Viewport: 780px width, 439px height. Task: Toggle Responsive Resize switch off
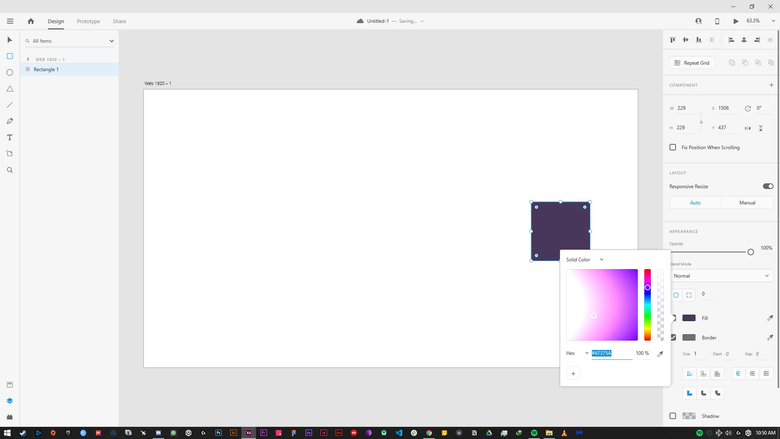768,186
